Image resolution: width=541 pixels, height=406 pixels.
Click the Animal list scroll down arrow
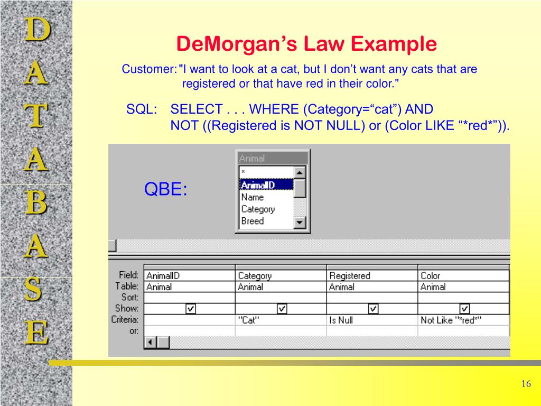click(x=300, y=223)
